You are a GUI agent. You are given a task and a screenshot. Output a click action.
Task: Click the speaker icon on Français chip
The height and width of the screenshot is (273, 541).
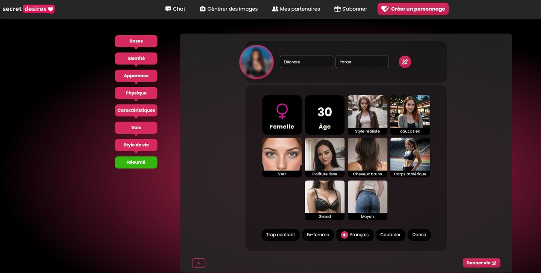[345, 235]
